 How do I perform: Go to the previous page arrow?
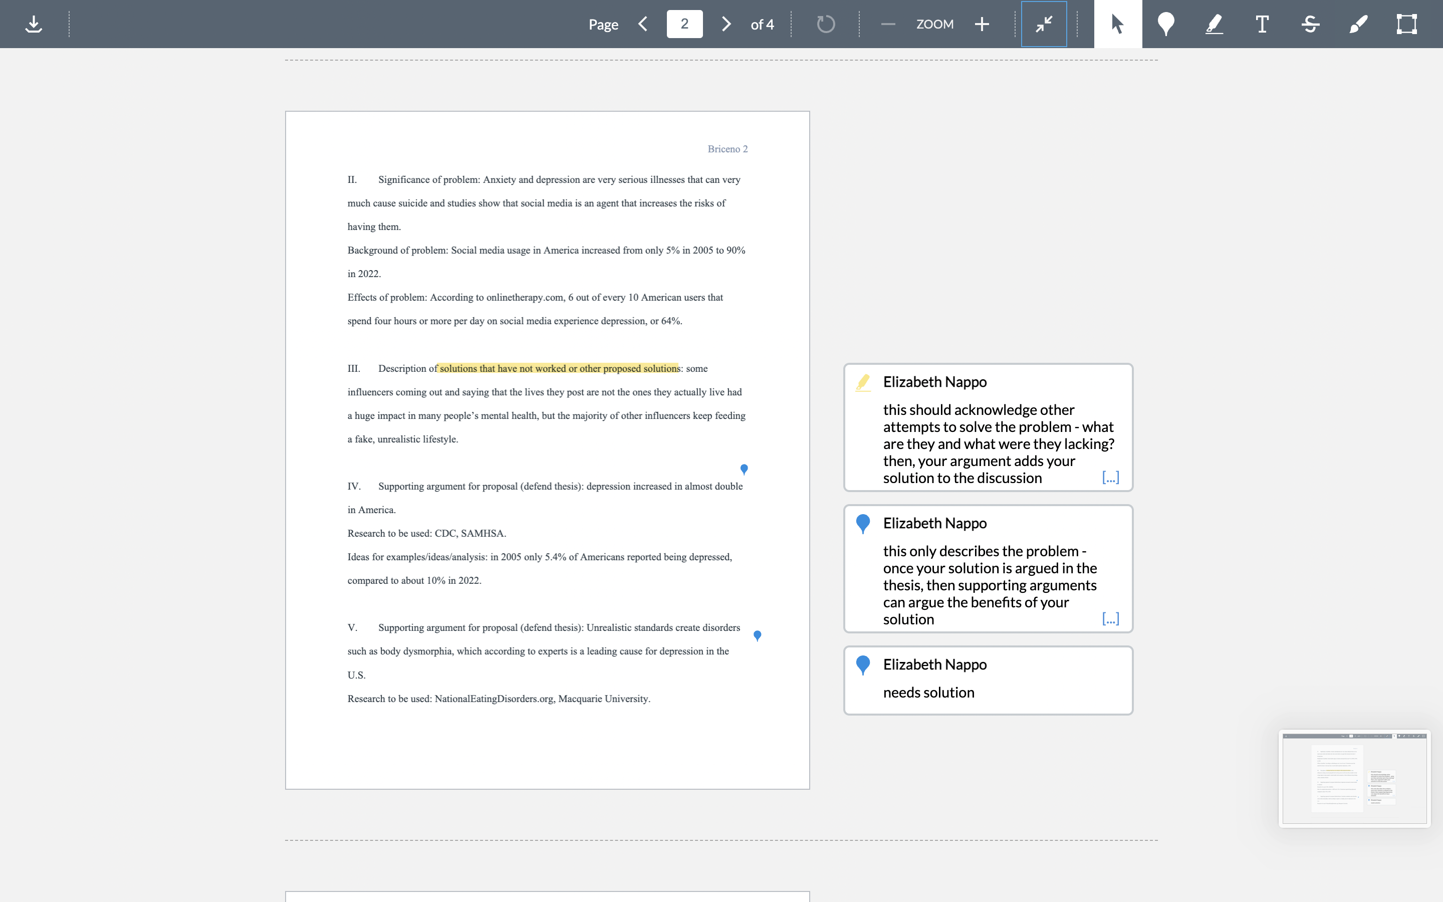pos(643,24)
